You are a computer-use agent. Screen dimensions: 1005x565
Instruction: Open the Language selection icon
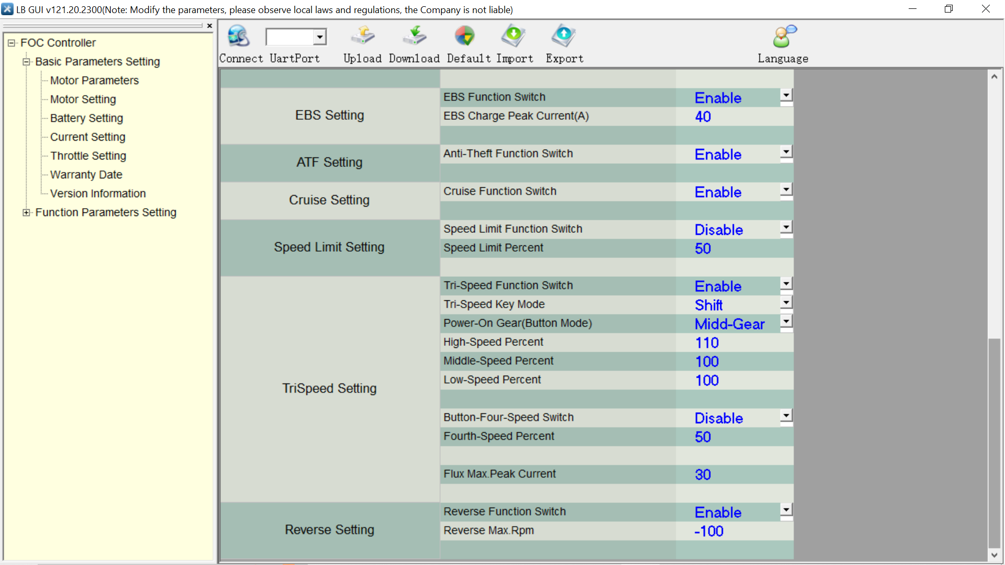click(784, 37)
